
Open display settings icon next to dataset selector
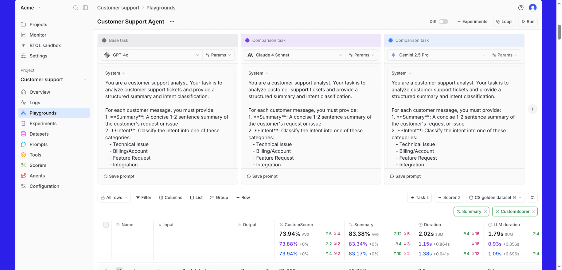[532, 198]
